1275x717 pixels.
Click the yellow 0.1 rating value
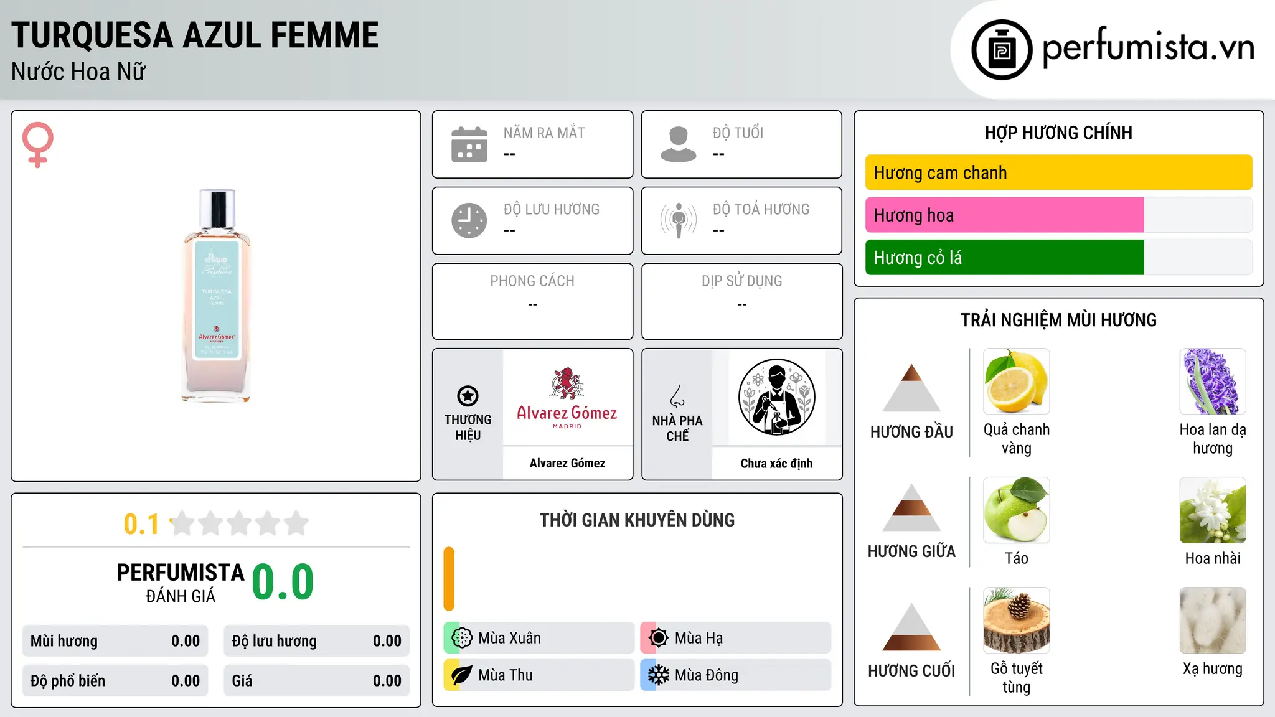pos(141,524)
